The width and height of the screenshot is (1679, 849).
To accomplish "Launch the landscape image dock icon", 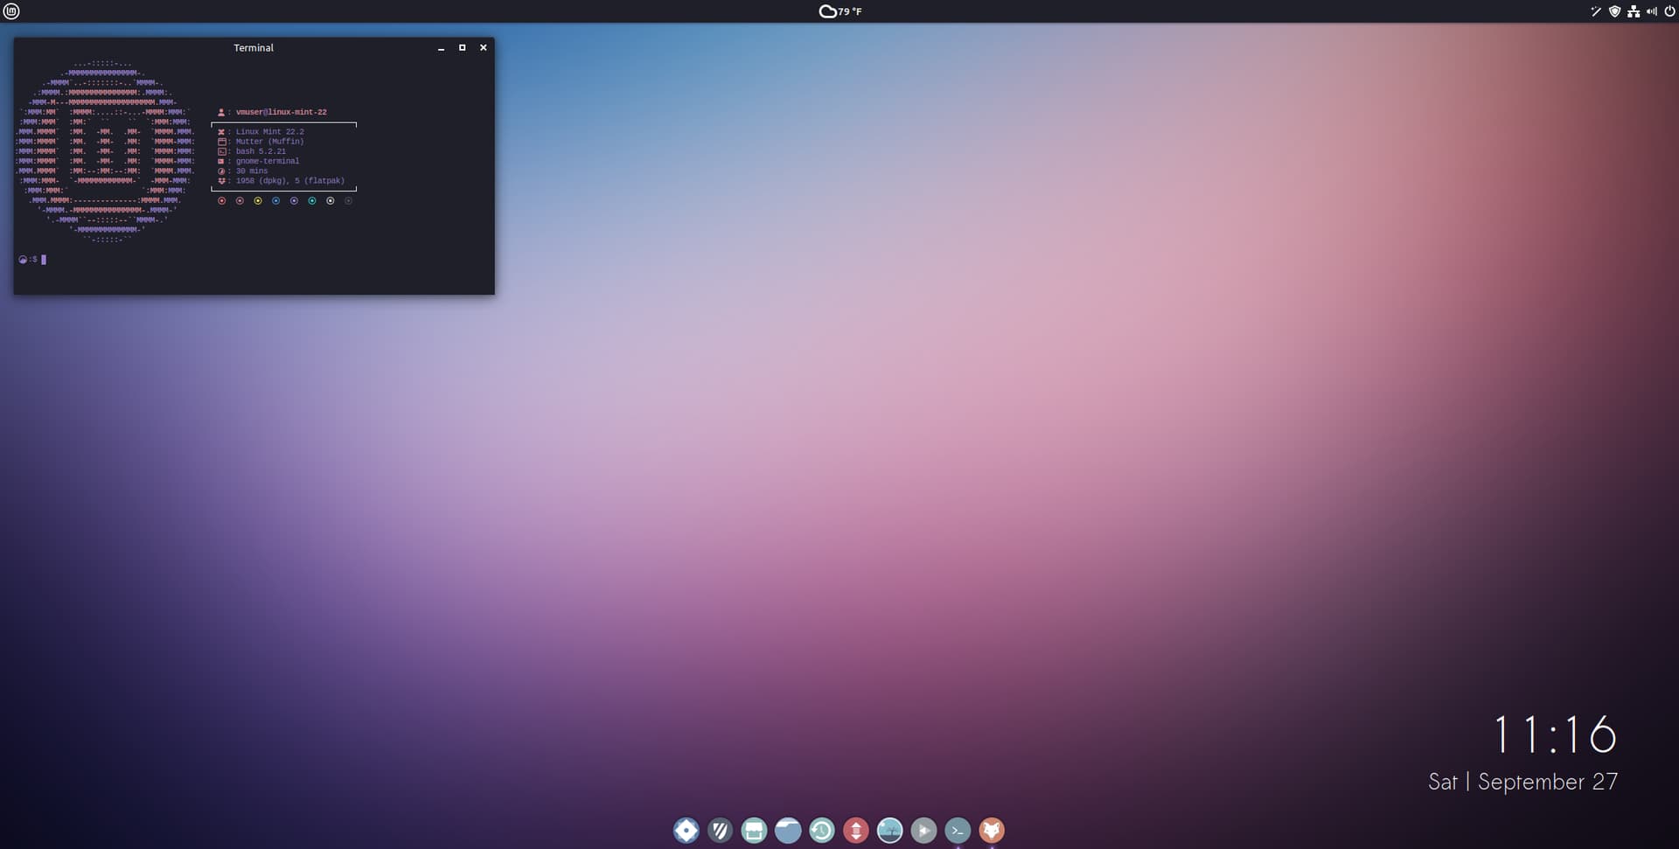I will click(889, 830).
